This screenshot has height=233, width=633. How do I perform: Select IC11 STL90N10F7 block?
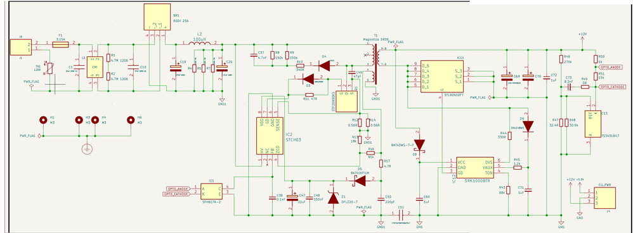point(442,76)
